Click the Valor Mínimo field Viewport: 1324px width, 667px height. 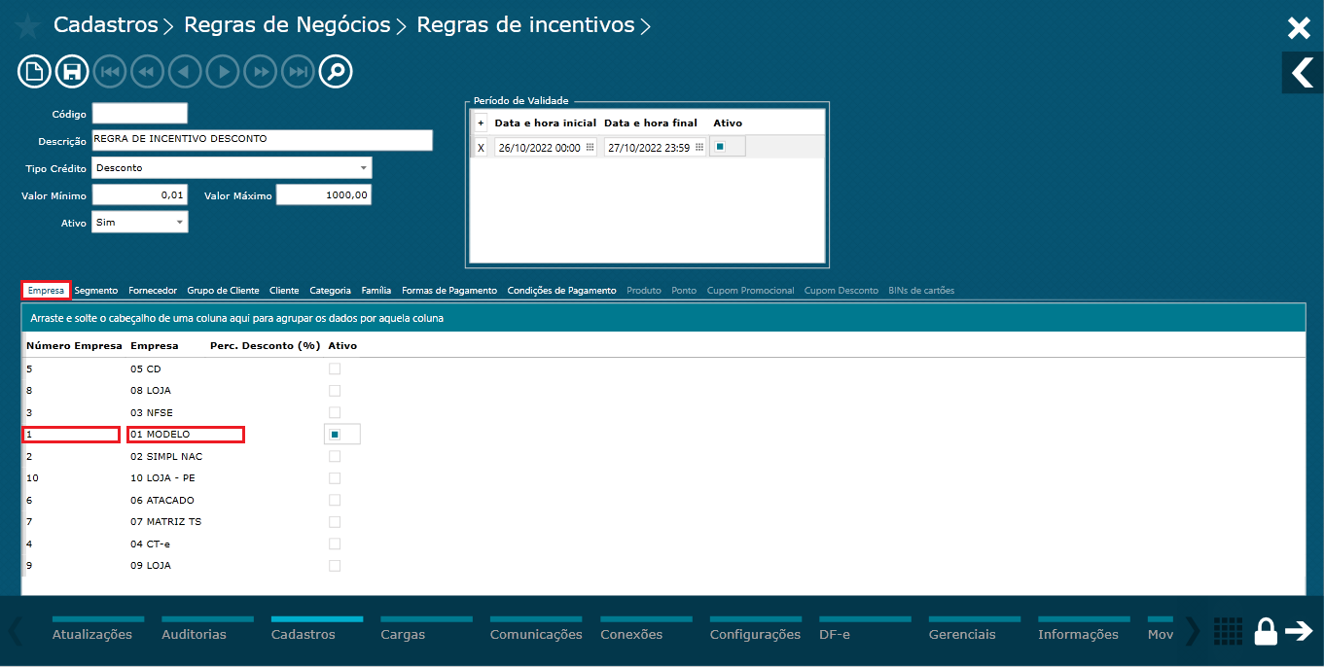tap(140, 195)
